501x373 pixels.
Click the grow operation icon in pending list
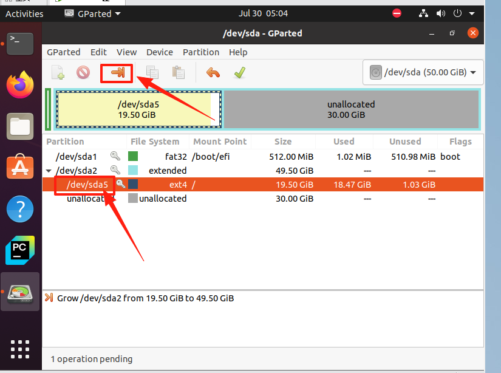tap(49, 298)
